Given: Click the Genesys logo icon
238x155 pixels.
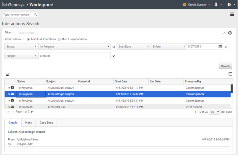Looking at the screenshot, I should [5, 4].
